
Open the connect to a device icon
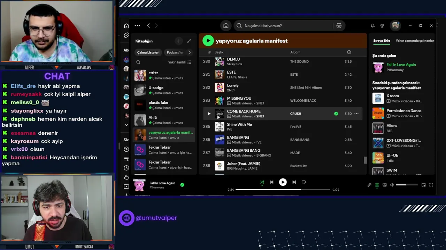coord(385,185)
